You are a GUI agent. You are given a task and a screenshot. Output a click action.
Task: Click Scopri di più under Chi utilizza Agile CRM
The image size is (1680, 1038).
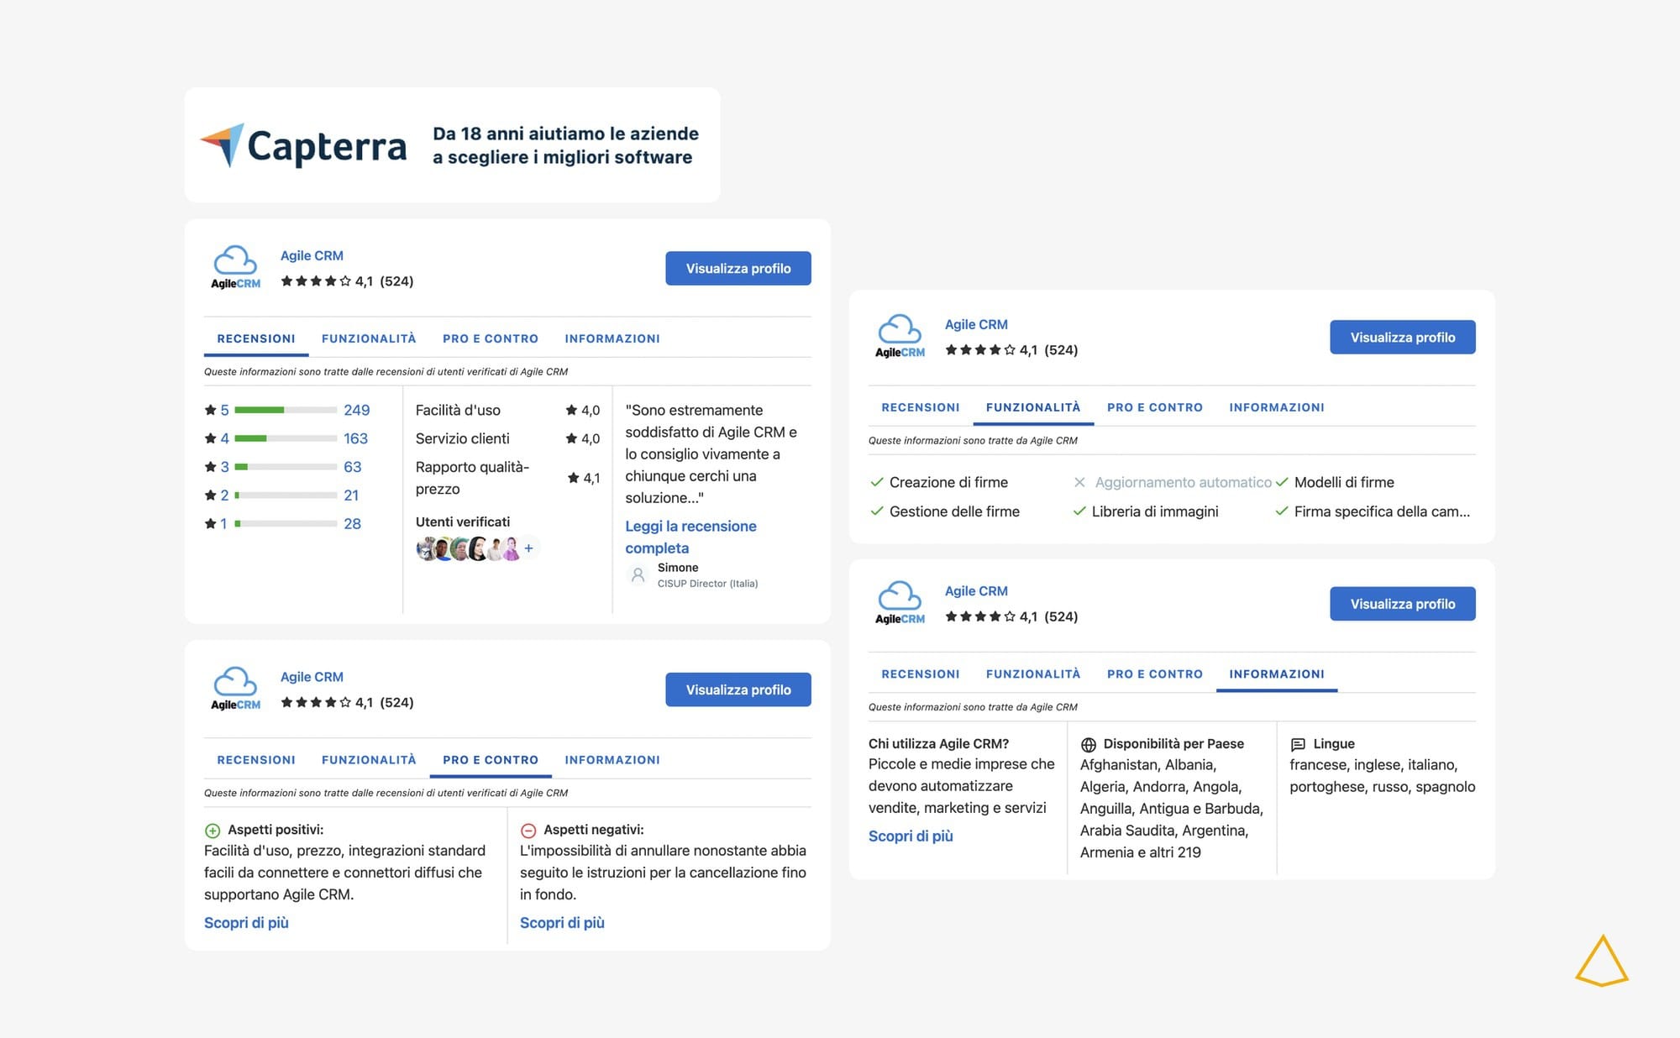(x=911, y=836)
